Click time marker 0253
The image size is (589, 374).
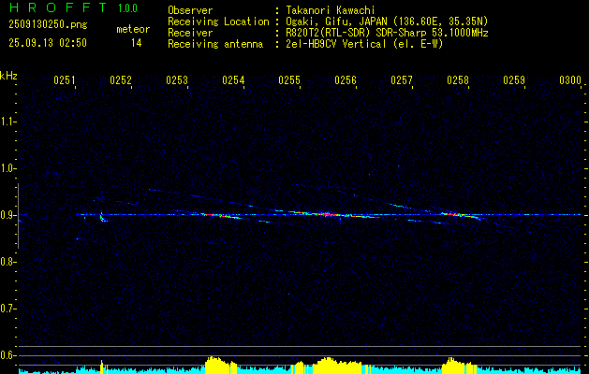point(177,80)
